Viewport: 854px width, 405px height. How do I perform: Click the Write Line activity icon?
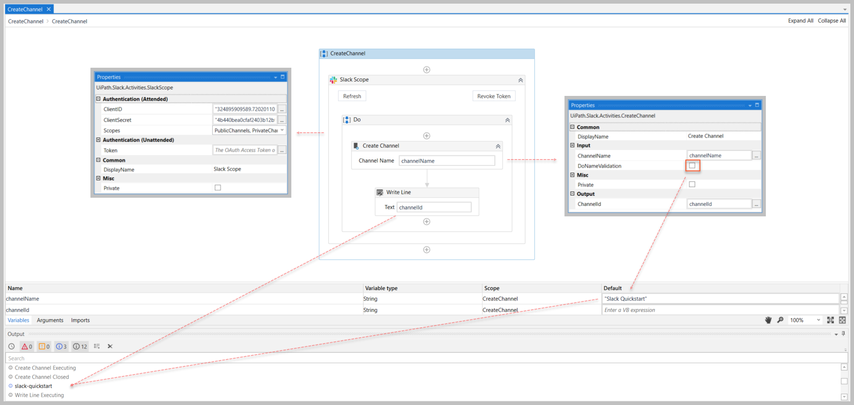(x=380, y=192)
